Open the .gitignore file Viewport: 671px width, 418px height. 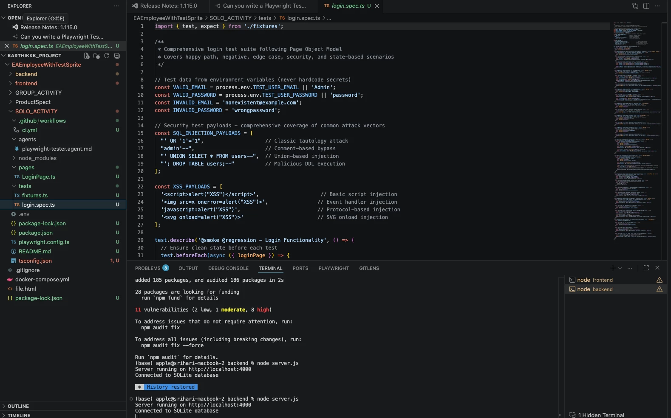27,270
